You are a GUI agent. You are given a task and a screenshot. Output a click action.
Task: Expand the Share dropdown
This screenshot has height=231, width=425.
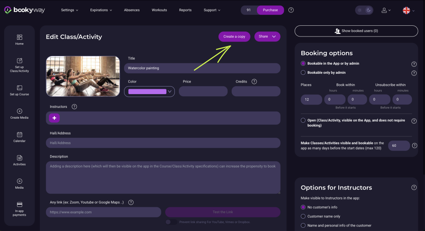click(267, 36)
